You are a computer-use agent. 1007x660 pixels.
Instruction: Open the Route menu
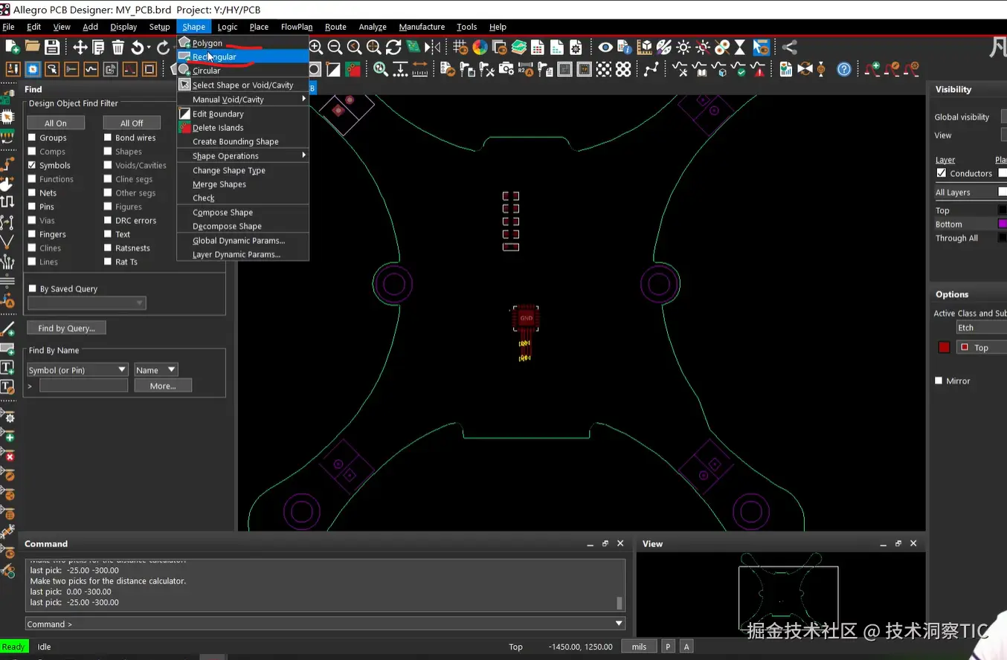tap(335, 27)
